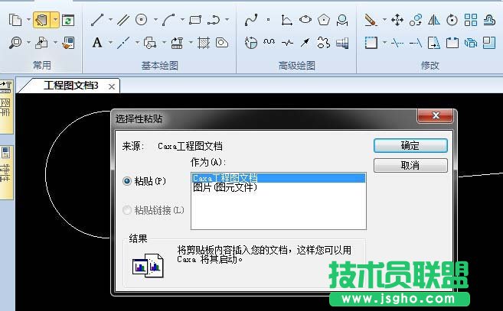Select the Rectangle drawing tool
Viewport: 503px width, 311px height.
pyautogui.click(x=195, y=20)
